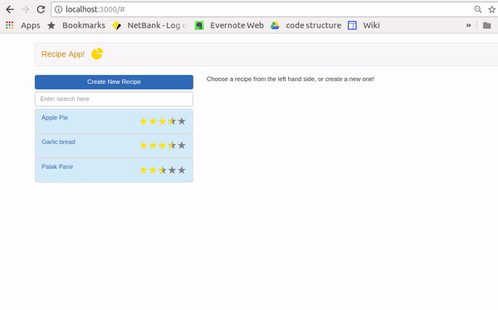498x310 pixels.
Task: Rate Apple Pie four stars
Action: pyautogui.click(x=172, y=121)
